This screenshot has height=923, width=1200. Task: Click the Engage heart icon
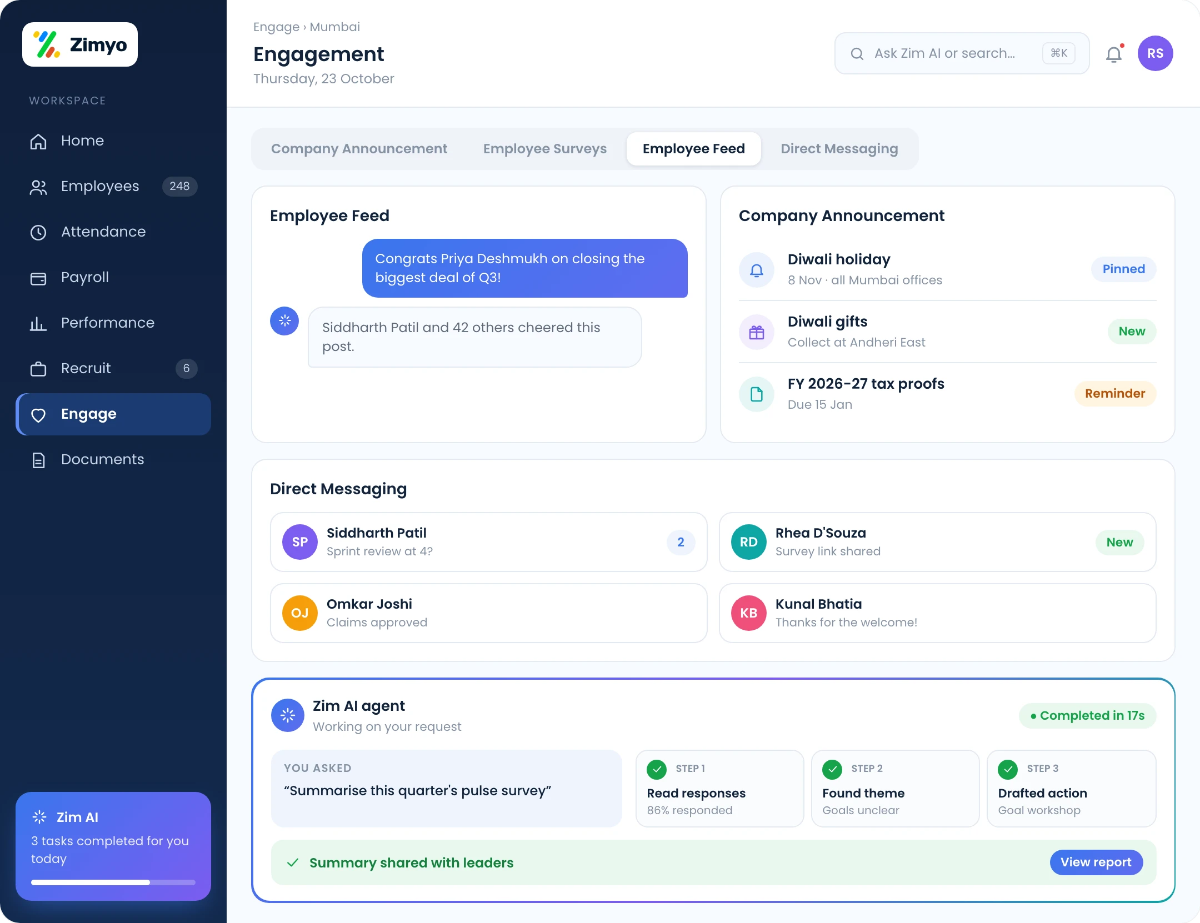[38, 415]
